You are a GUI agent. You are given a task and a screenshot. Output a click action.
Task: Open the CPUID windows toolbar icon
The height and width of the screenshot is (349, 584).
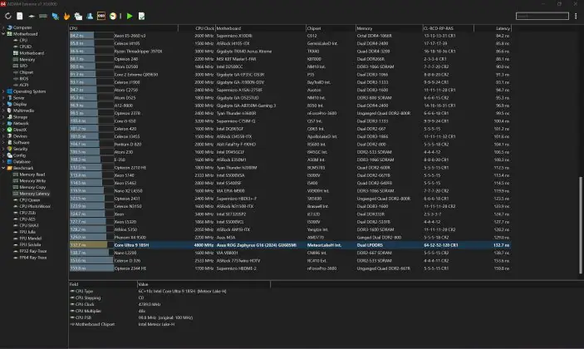(78, 16)
